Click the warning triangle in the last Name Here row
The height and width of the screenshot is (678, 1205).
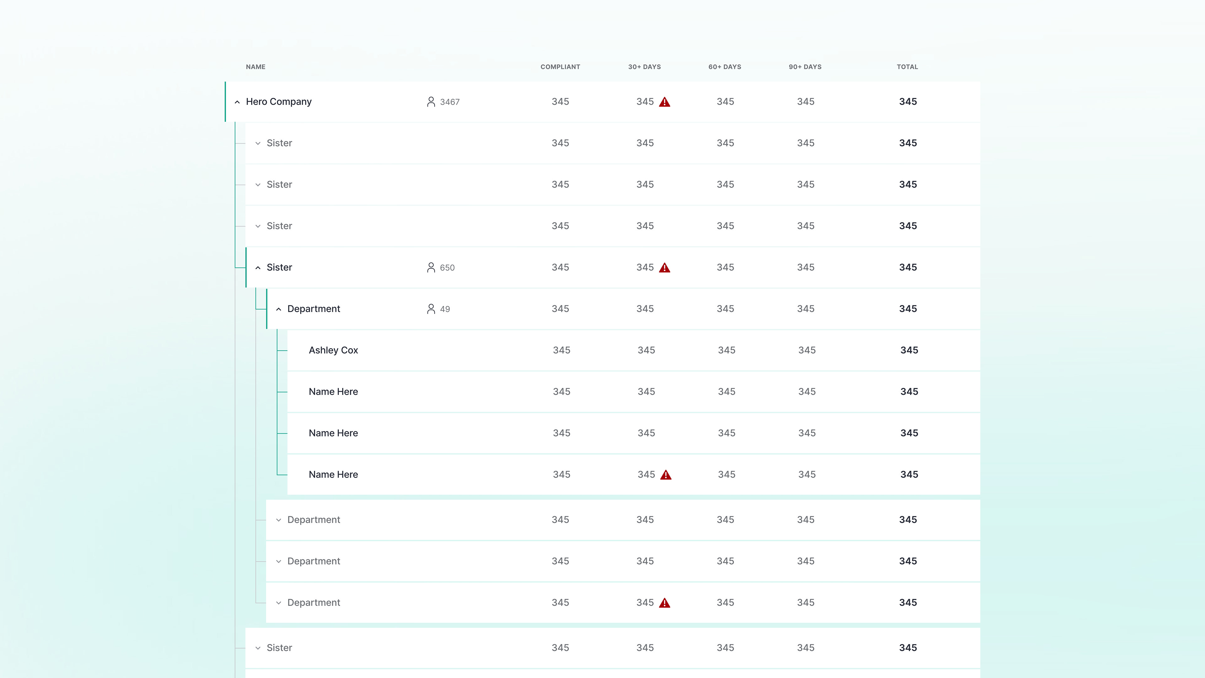[x=666, y=475]
